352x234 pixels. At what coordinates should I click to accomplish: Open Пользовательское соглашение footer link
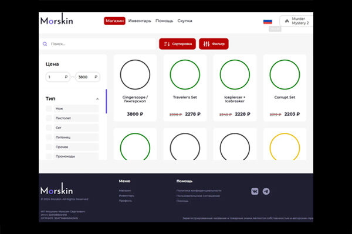coord(198,196)
